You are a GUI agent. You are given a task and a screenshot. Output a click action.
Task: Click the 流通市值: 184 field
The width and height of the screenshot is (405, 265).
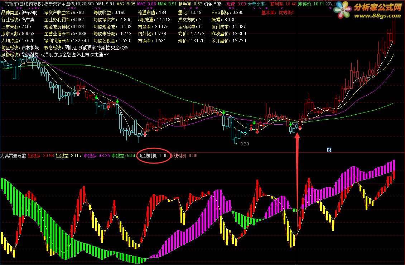pos(152,12)
